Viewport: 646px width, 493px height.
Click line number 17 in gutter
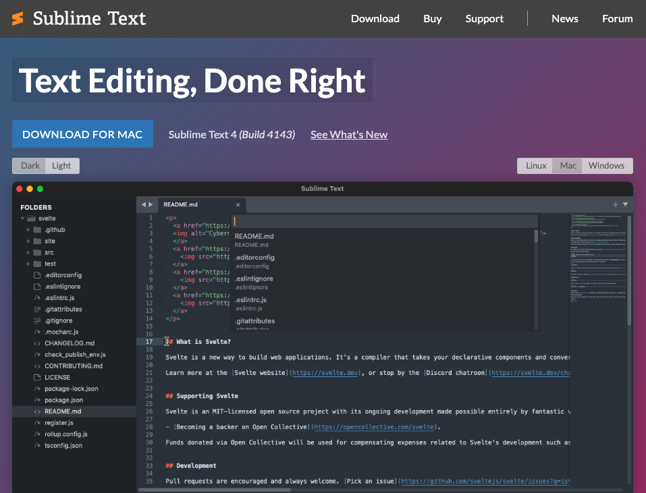pos(149,341)
